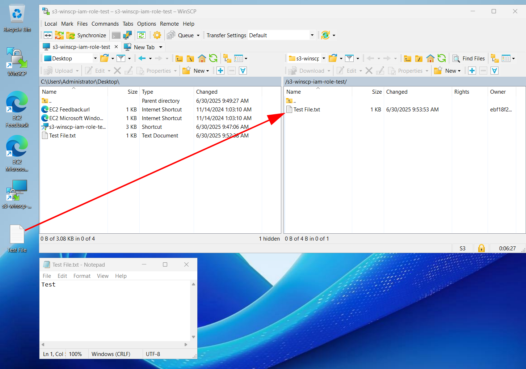The width and height of the screenshot is (526, 369).
Task: Go to remote root directory icon
Action: coord(419,58)
